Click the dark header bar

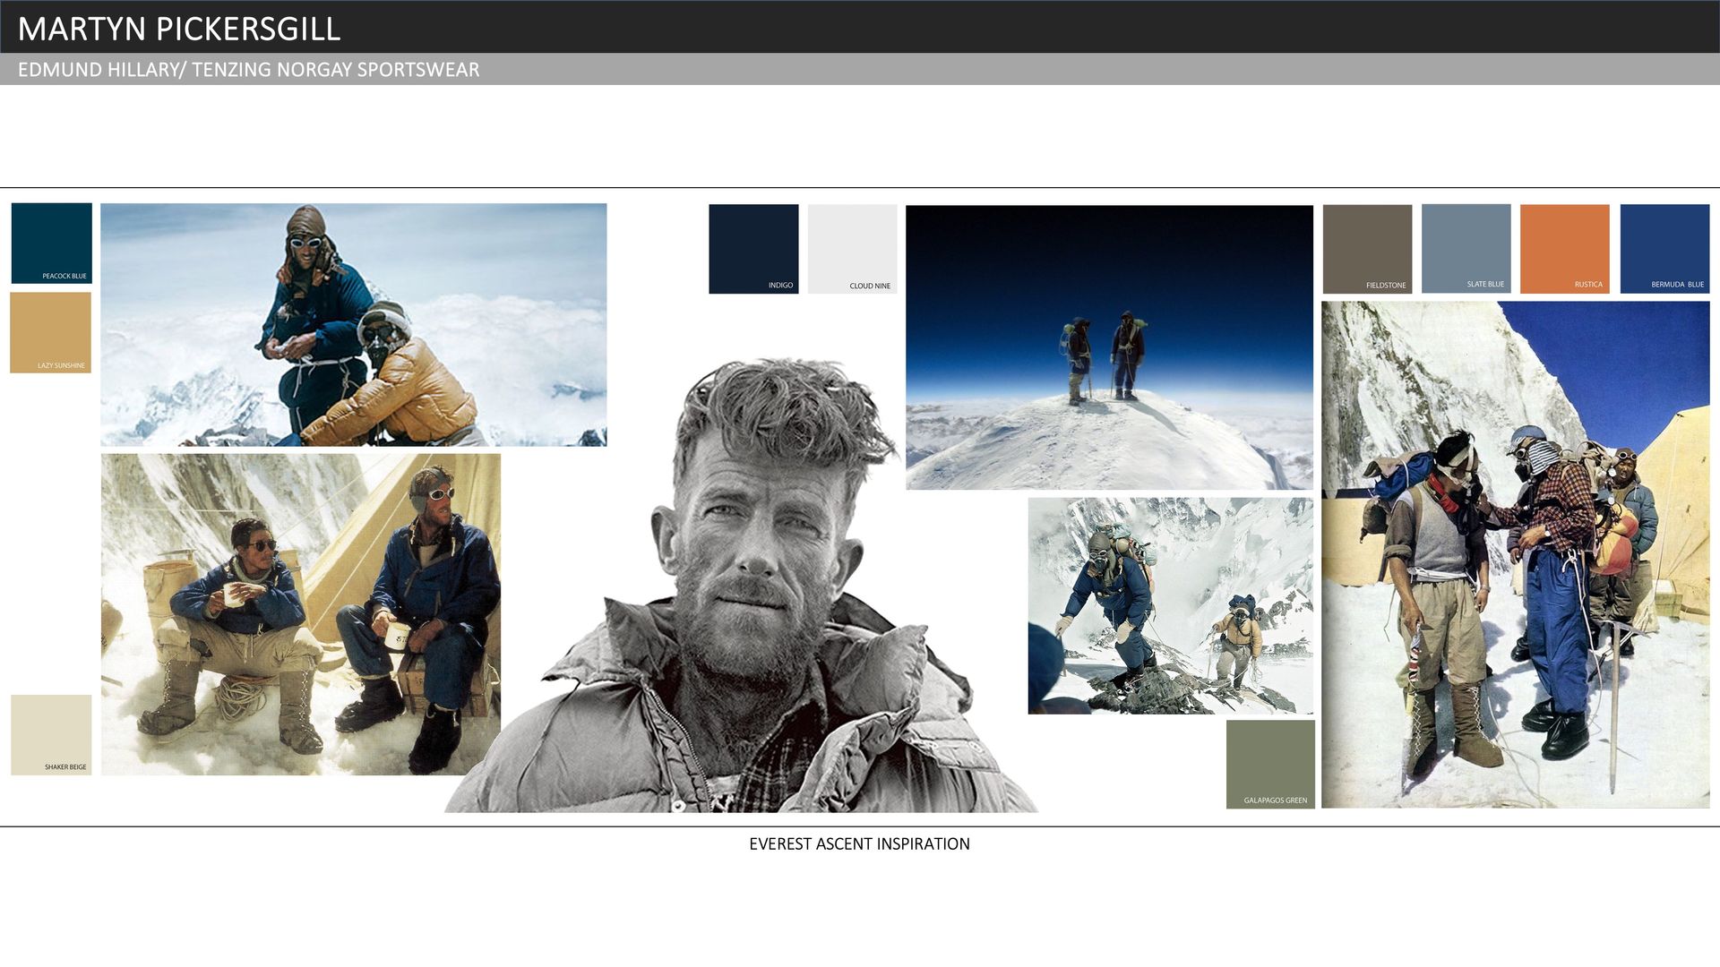985,27
